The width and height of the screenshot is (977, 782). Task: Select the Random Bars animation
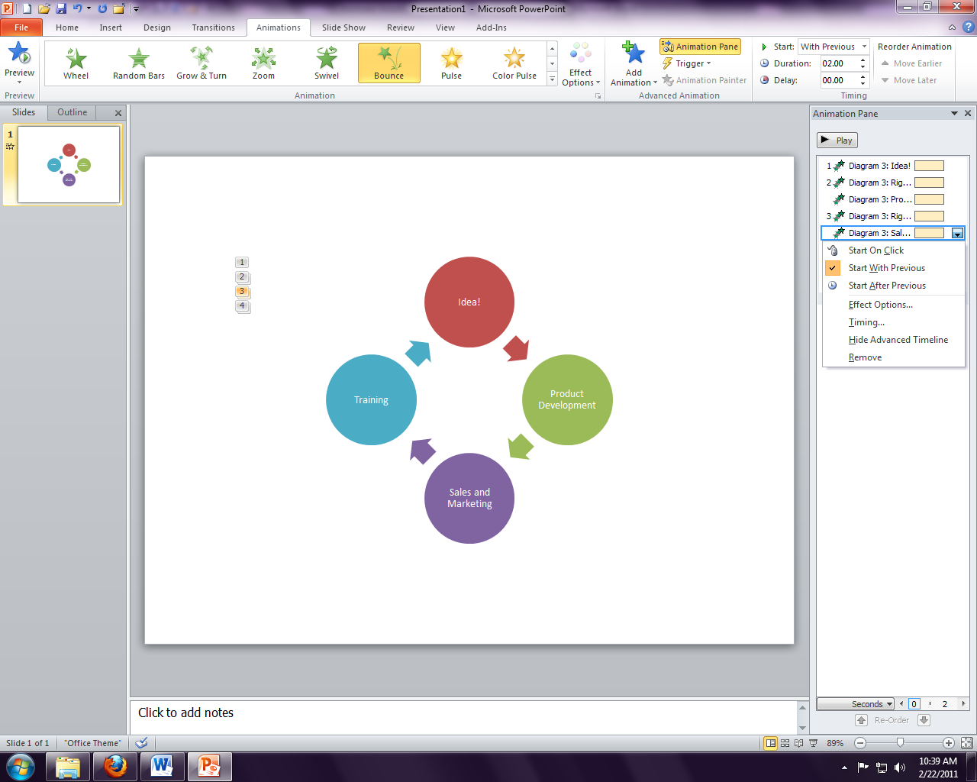click(x=138, y=61)
